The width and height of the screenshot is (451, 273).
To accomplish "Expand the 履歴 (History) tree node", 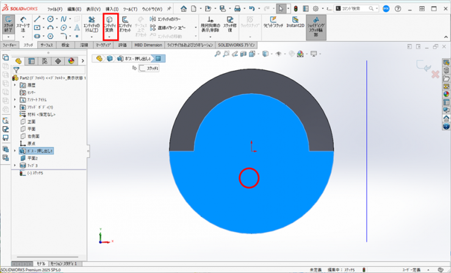I will tap(15, 85).
